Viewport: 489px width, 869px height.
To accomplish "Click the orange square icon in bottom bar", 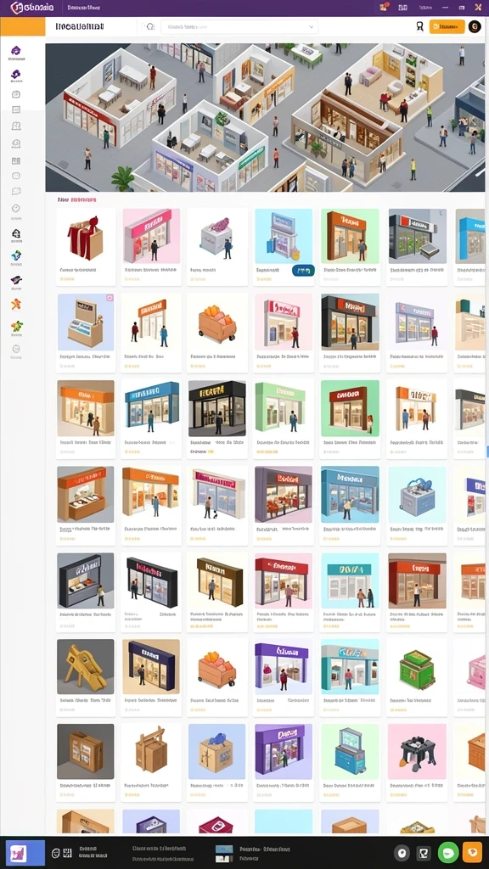I will (472, 852).
